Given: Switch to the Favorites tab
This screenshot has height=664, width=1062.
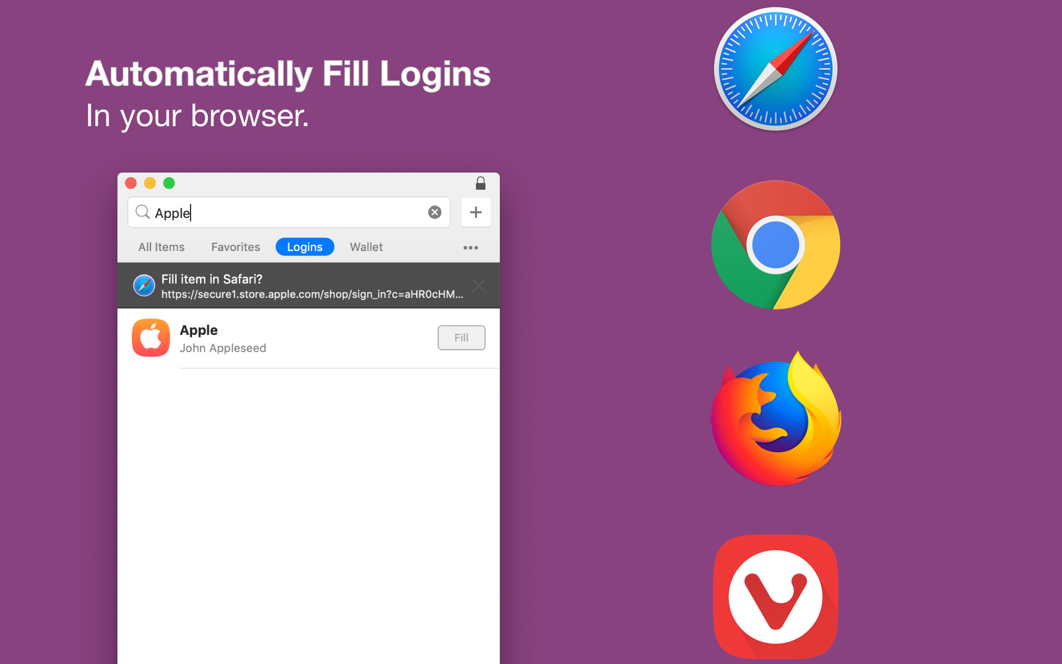Looking at the screenshot, I should (x=236, y=247).
